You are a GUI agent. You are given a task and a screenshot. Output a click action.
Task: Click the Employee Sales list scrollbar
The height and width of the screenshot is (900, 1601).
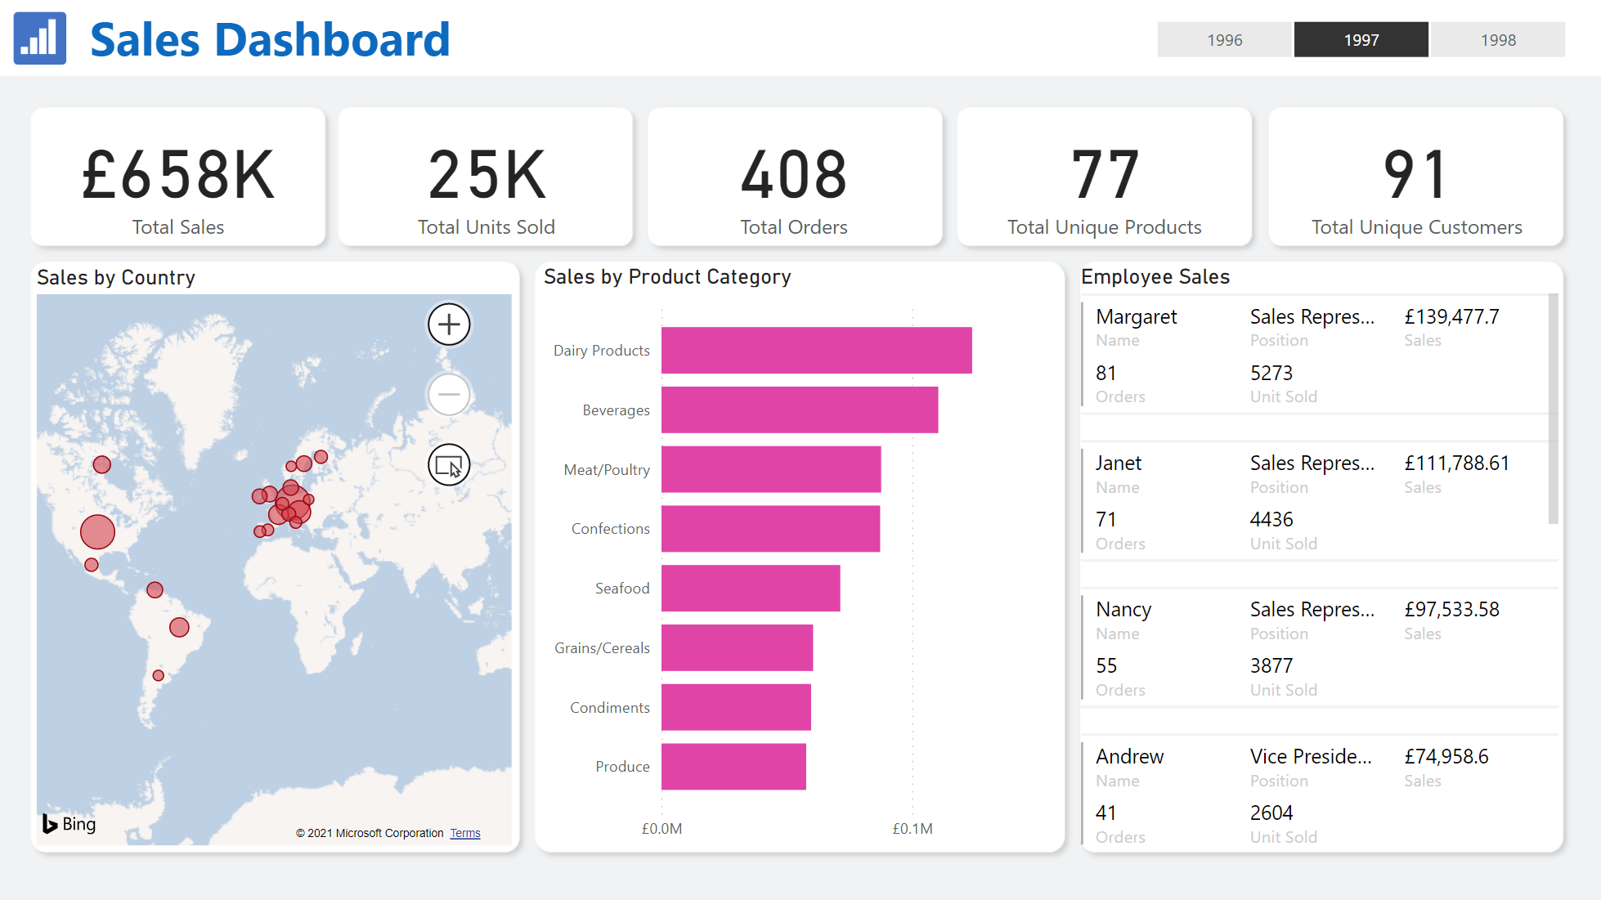coord(1553,409)
